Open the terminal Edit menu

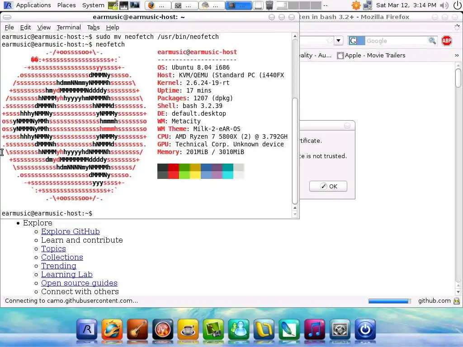[25, 27]
